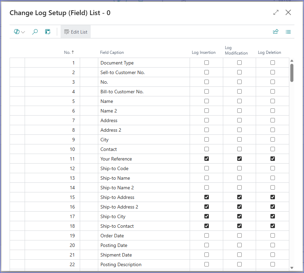This screenshot has width=304, height=273.
Task: Close the Change Log Setup dialog
Action: 288,12
